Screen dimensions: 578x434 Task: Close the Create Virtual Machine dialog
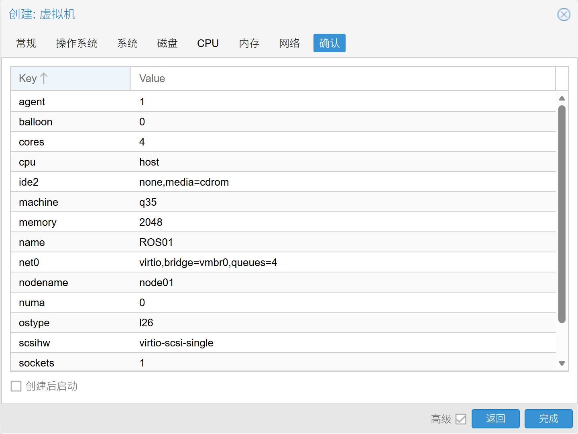(564, 15)
